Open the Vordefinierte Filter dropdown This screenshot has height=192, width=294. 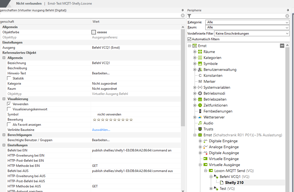(x=251, y=34)
